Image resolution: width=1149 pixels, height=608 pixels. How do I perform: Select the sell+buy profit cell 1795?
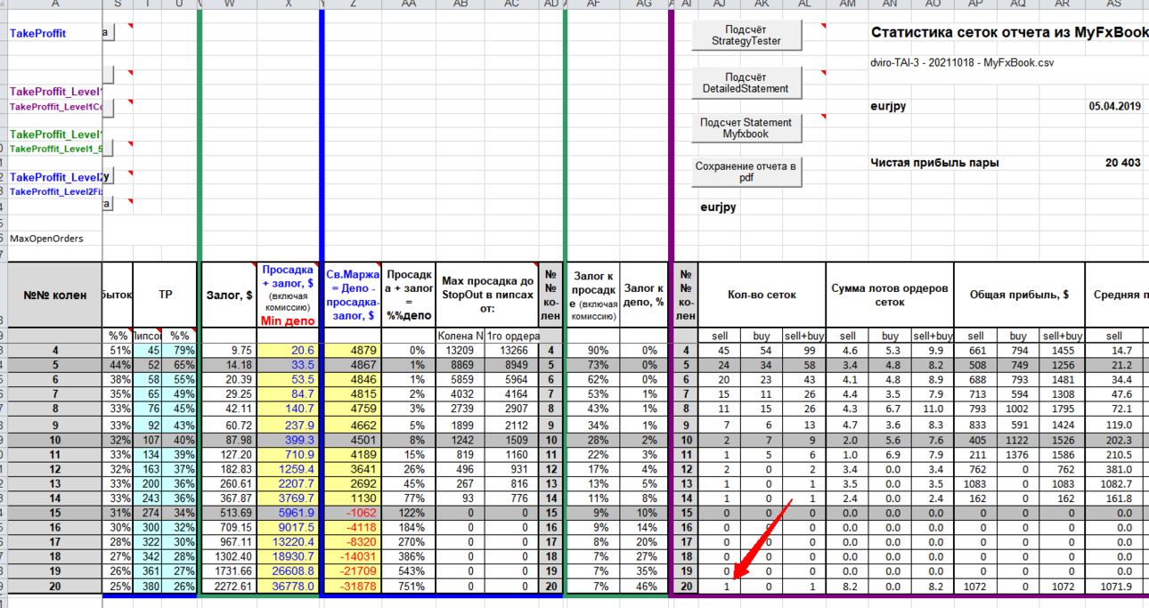[x=1061, y=409]
